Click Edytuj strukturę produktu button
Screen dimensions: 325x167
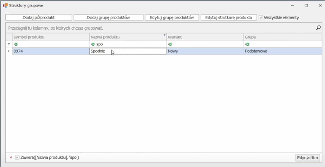click(x=229, y=17)
